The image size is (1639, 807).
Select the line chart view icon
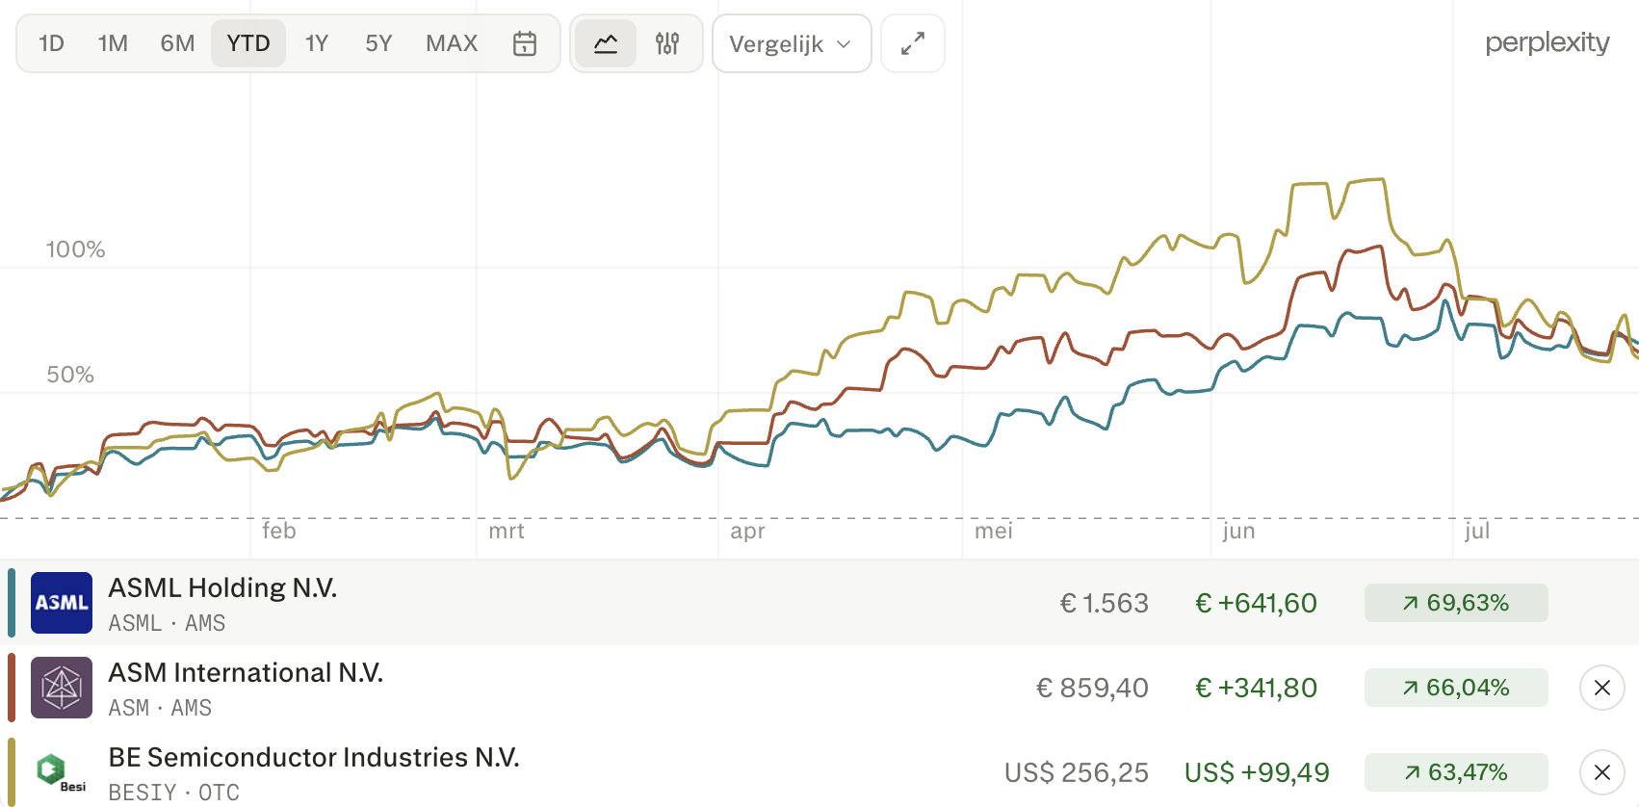point(606,43)
